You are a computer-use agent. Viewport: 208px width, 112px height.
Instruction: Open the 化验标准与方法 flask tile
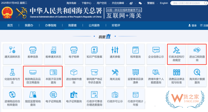pos(12,76)
